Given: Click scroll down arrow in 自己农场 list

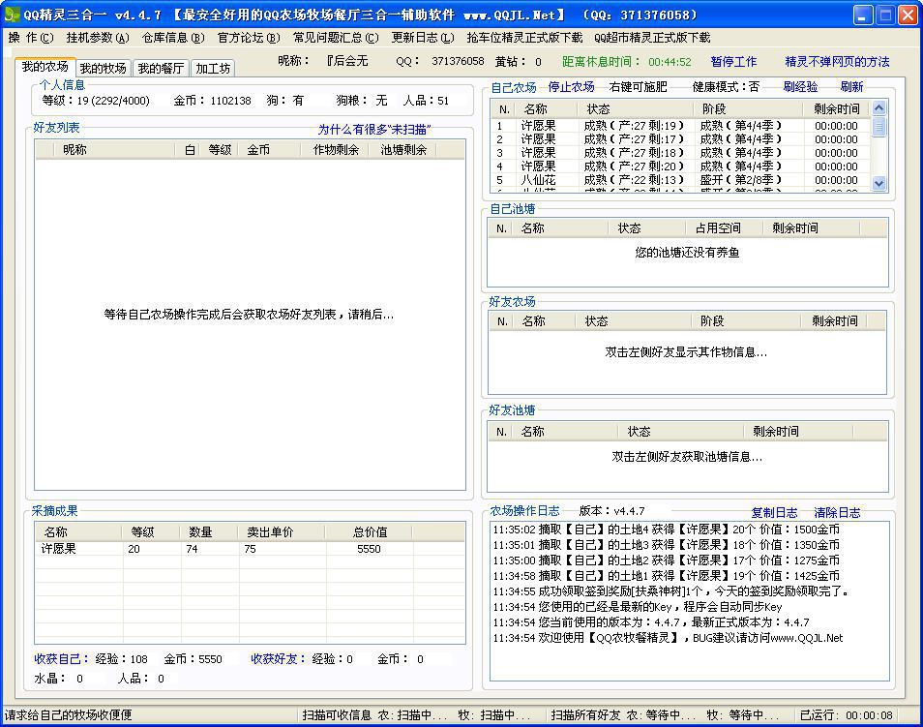Looking at the screenshot, I should (878, 183).
